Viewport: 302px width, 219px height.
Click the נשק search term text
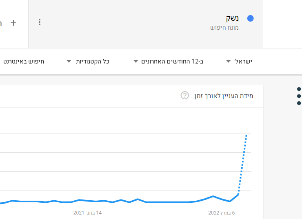[233, 18]
